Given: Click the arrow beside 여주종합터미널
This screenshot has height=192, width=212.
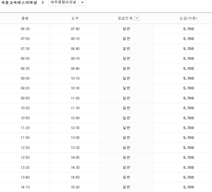Looking at the screenshot, I should (x=82, y=2).
